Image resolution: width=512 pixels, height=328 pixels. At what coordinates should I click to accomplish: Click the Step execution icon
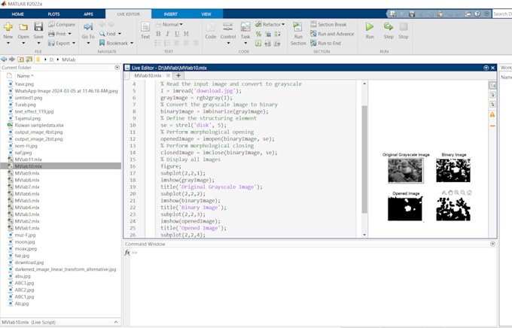pos(389,29)
